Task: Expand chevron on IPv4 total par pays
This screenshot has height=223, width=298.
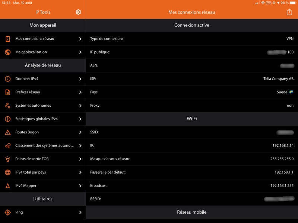Action: tap(80, 172)
